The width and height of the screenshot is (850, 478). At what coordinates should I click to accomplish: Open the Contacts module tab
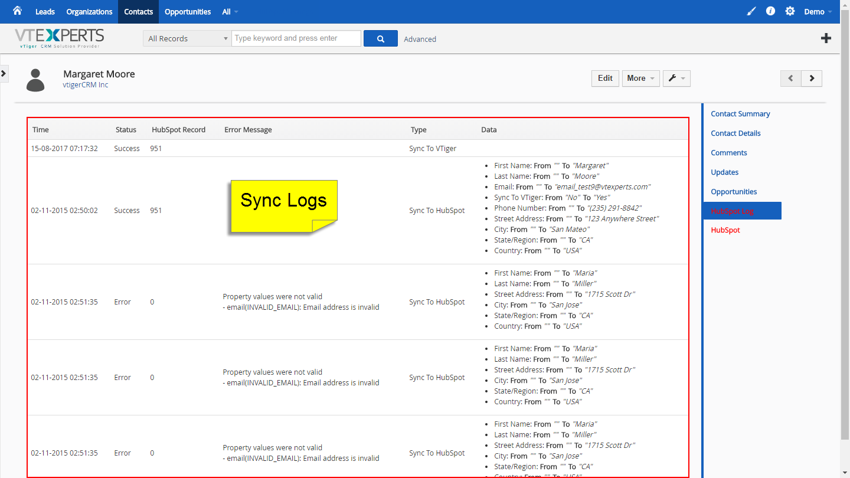pyautogui.click(x=139, y=12)
